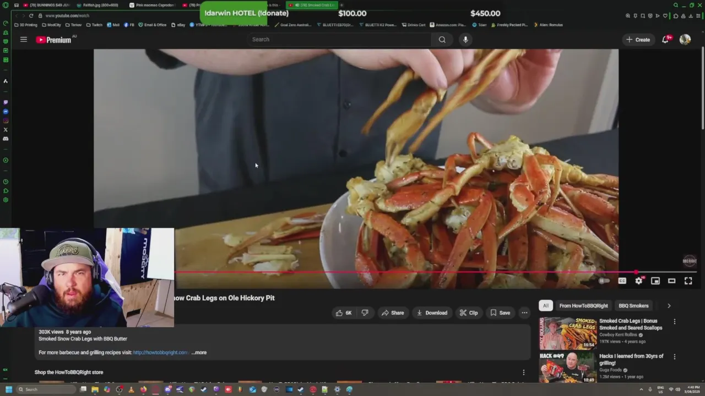Click the progress bar scrubber handle
The width and height of the screenshot is (705, 396).
click(x=636, y=272)
